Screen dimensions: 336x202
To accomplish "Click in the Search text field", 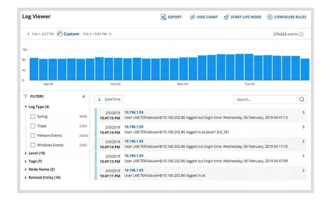I will [x=265, y=99].
